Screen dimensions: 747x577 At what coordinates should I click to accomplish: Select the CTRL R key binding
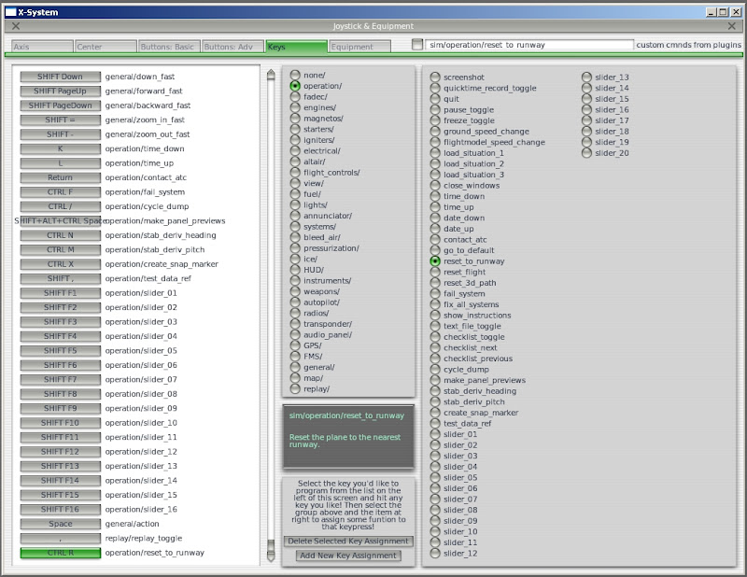[x=60, y=553]
